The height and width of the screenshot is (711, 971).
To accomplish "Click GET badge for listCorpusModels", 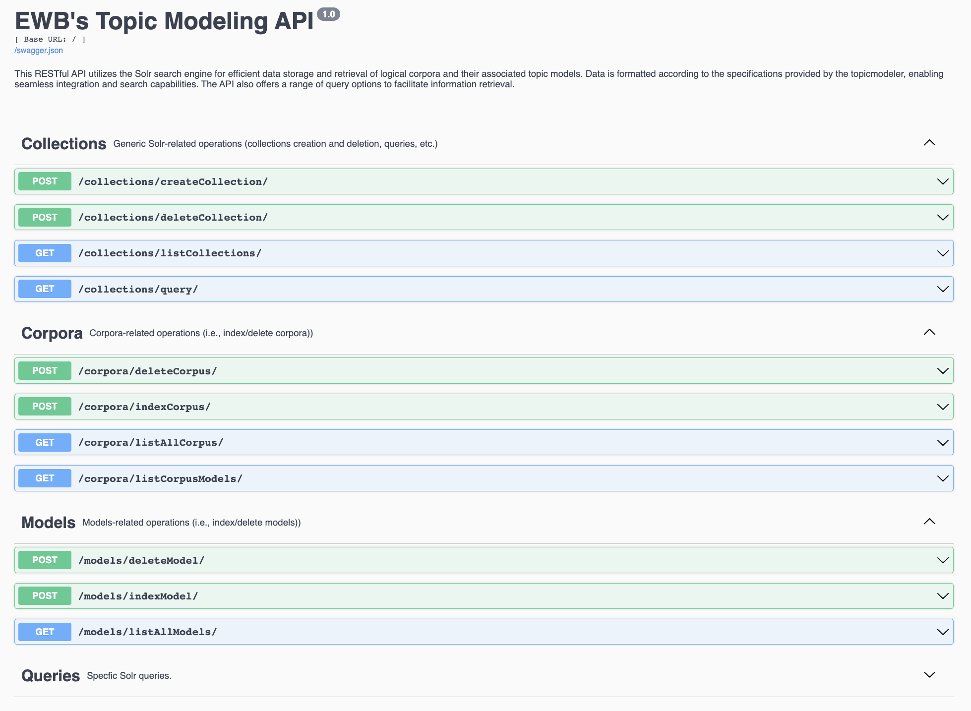I will [45, 478].
